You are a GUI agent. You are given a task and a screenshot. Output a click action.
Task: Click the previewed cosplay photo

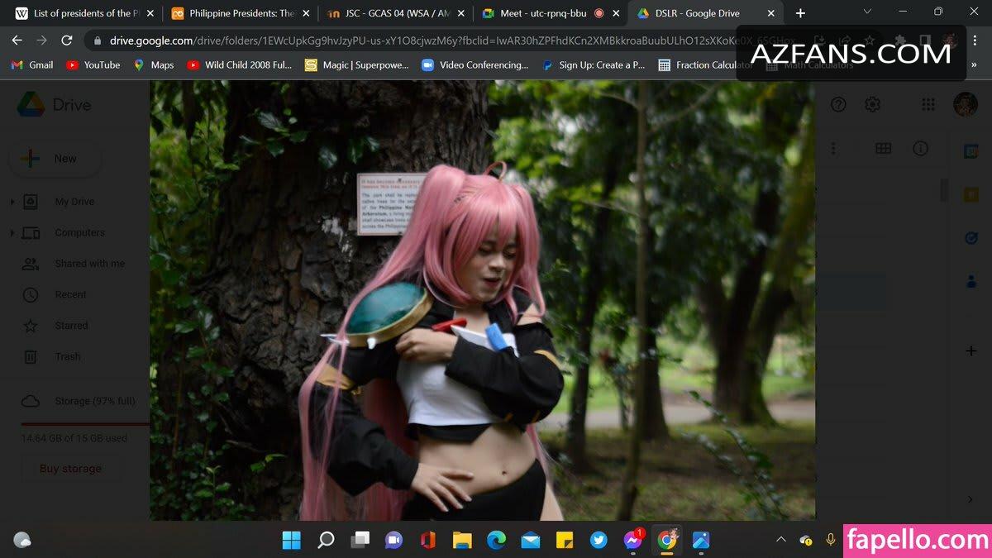tap(482, 300)
